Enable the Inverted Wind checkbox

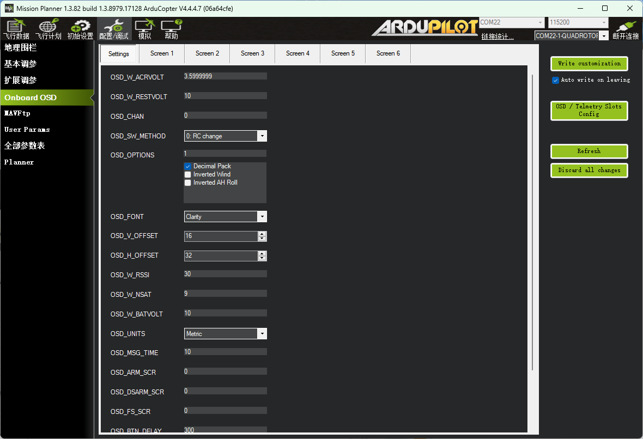188,174
